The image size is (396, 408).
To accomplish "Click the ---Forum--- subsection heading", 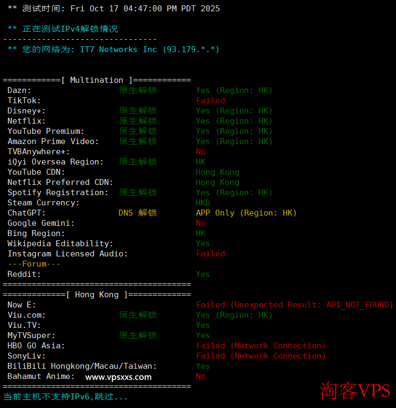I will 34,264.
